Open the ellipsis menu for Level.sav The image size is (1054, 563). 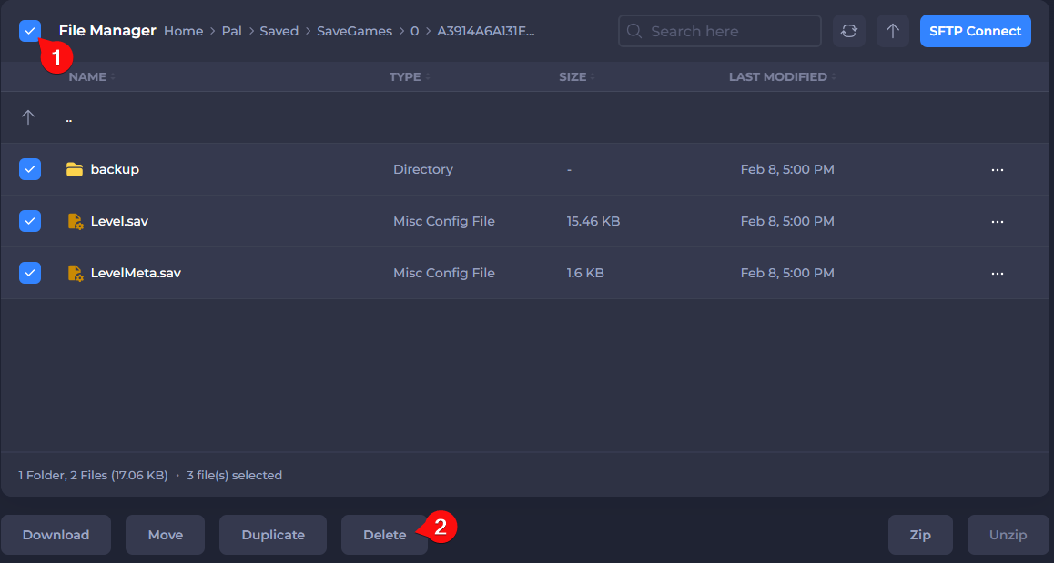(997, 221)
